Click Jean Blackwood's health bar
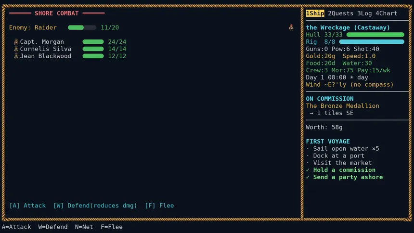Screen dimensions: 414x233 93,56
